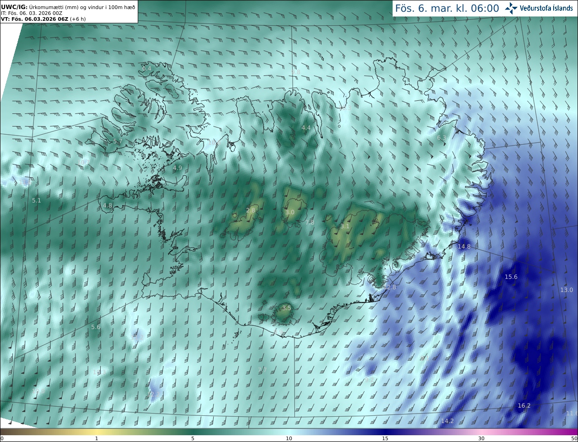Click the 3.0 value on the glacier

290,212
